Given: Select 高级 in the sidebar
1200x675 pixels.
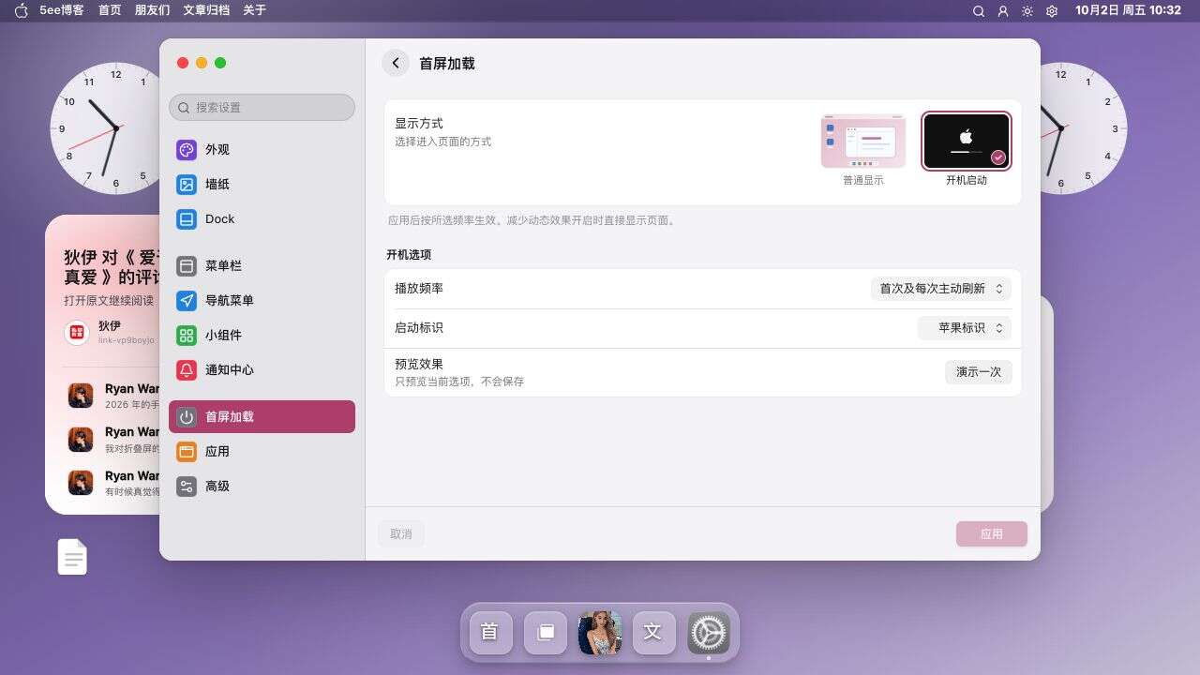Looking at the screenshot, I should [262, 487].
